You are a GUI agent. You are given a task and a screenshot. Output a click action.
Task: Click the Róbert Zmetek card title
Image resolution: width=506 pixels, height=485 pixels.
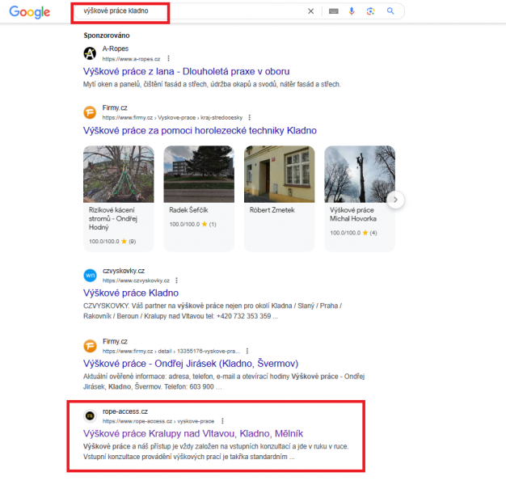pos(272,210)
